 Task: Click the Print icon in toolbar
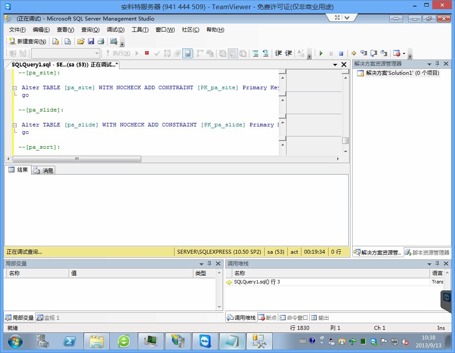point(101,41)
